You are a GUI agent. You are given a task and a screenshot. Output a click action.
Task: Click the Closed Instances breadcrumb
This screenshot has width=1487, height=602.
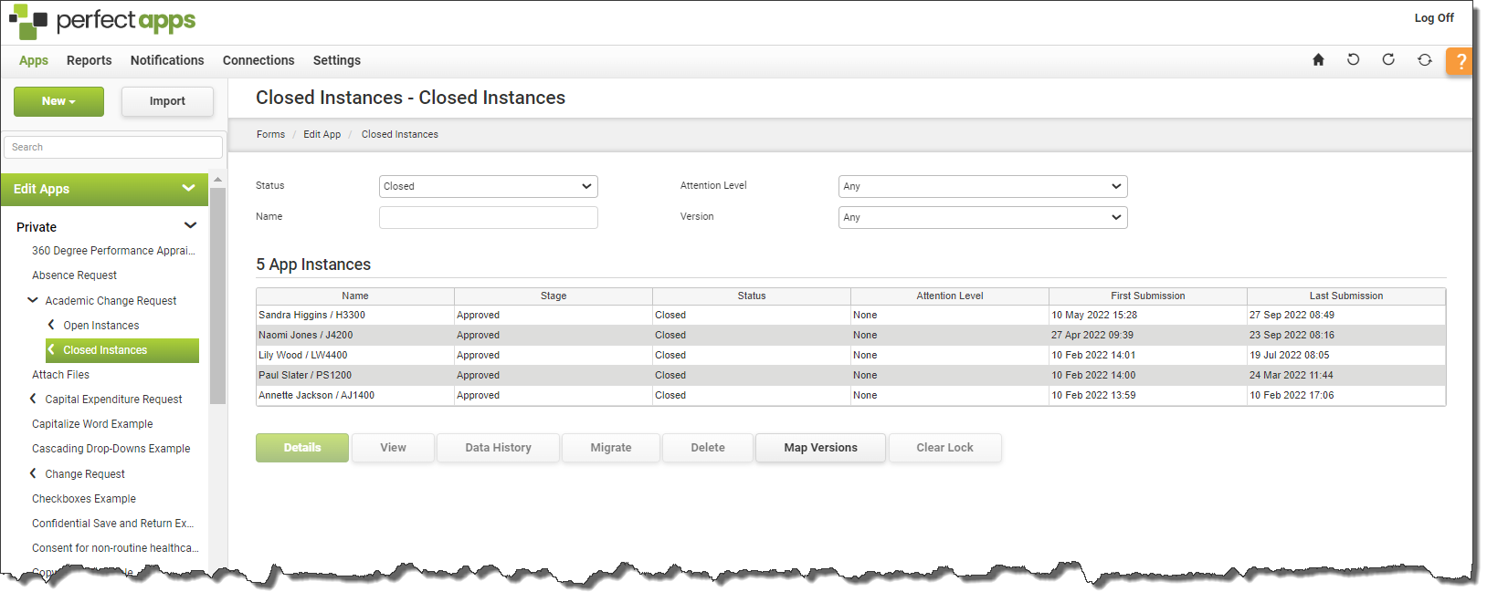[400, 134]
